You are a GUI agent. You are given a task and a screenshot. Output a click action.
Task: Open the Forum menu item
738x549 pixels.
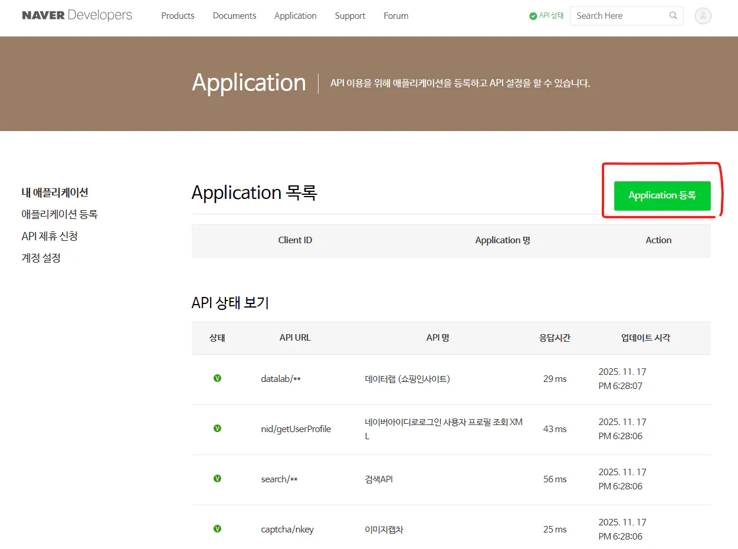coord(396,16)
